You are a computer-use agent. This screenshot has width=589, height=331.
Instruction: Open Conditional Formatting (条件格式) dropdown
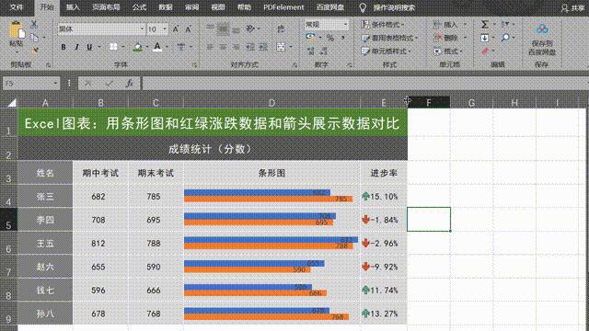(383, 25)
